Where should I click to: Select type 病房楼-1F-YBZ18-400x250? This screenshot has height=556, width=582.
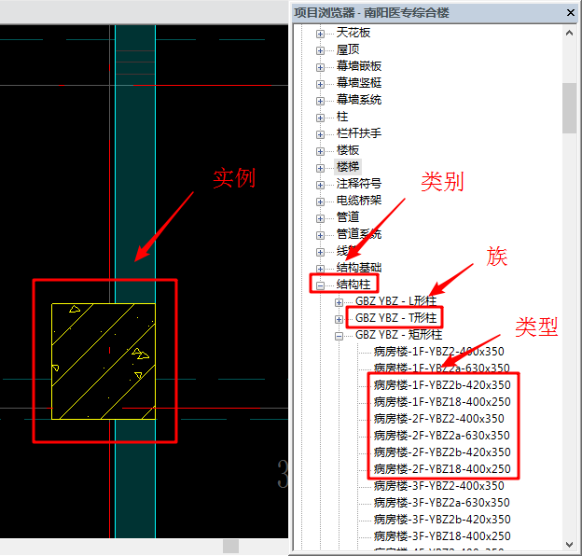pos(442,401)
